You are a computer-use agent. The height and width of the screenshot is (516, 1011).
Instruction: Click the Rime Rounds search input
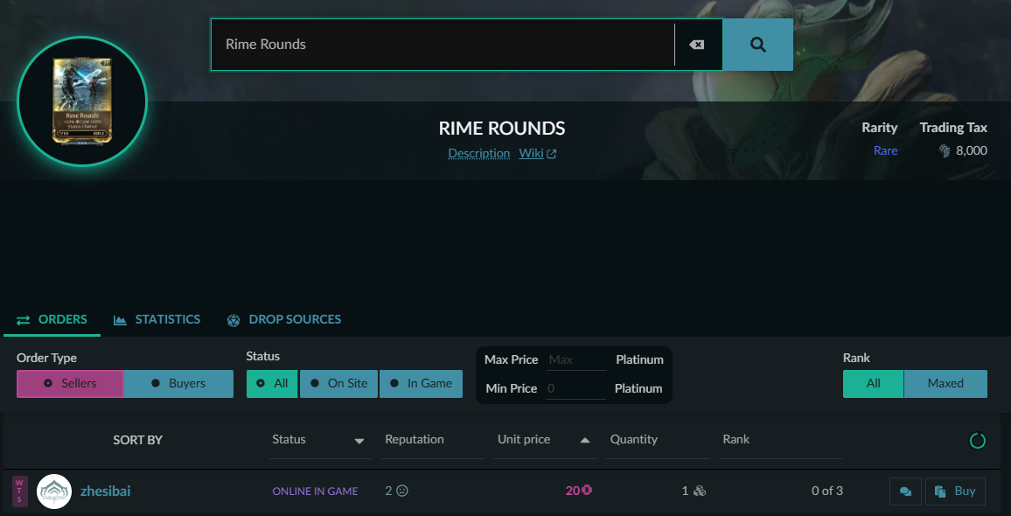443,45
